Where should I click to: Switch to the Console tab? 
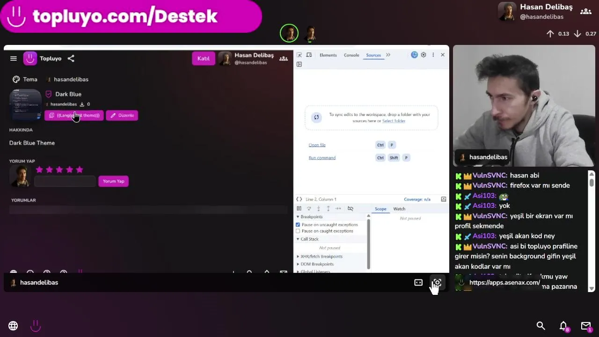pos(351,55)
